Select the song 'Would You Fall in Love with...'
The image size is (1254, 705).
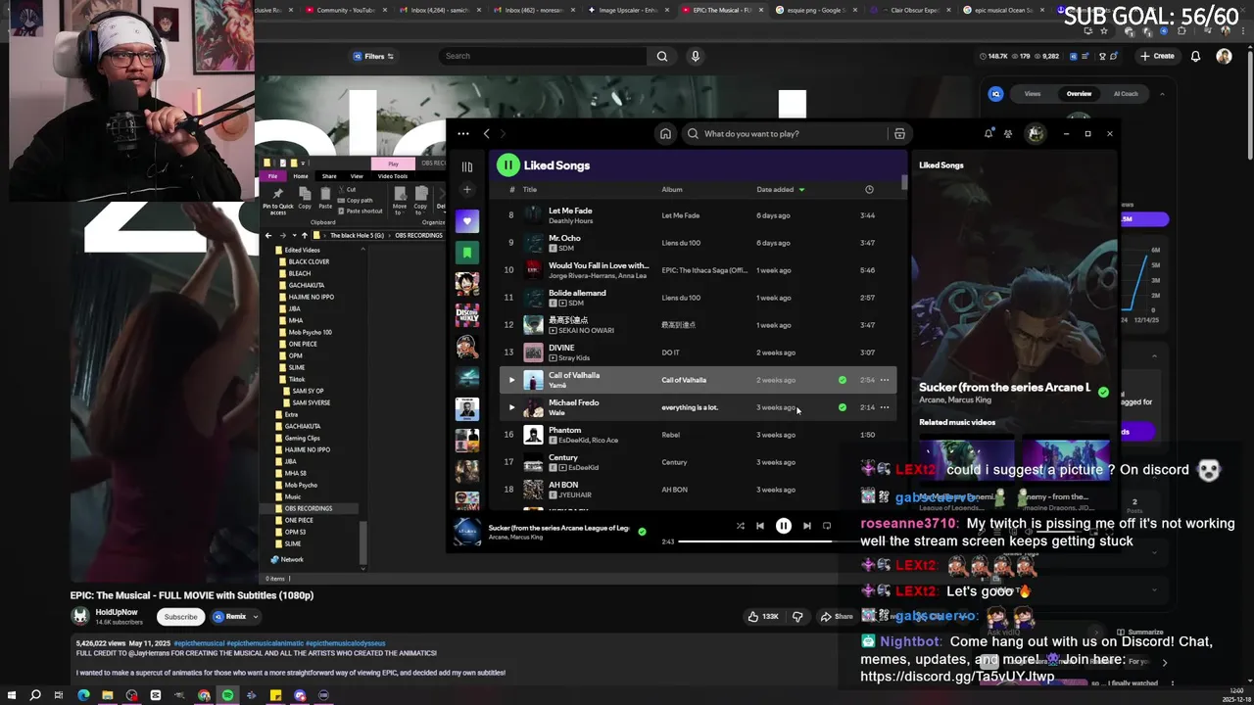coord(599,265)
